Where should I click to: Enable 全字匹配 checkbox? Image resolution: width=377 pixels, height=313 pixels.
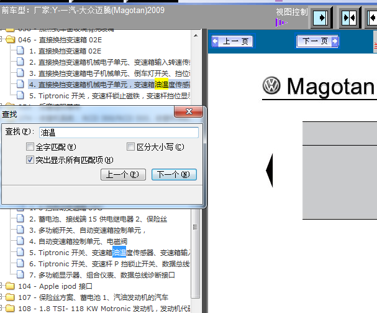pos(30,146)
